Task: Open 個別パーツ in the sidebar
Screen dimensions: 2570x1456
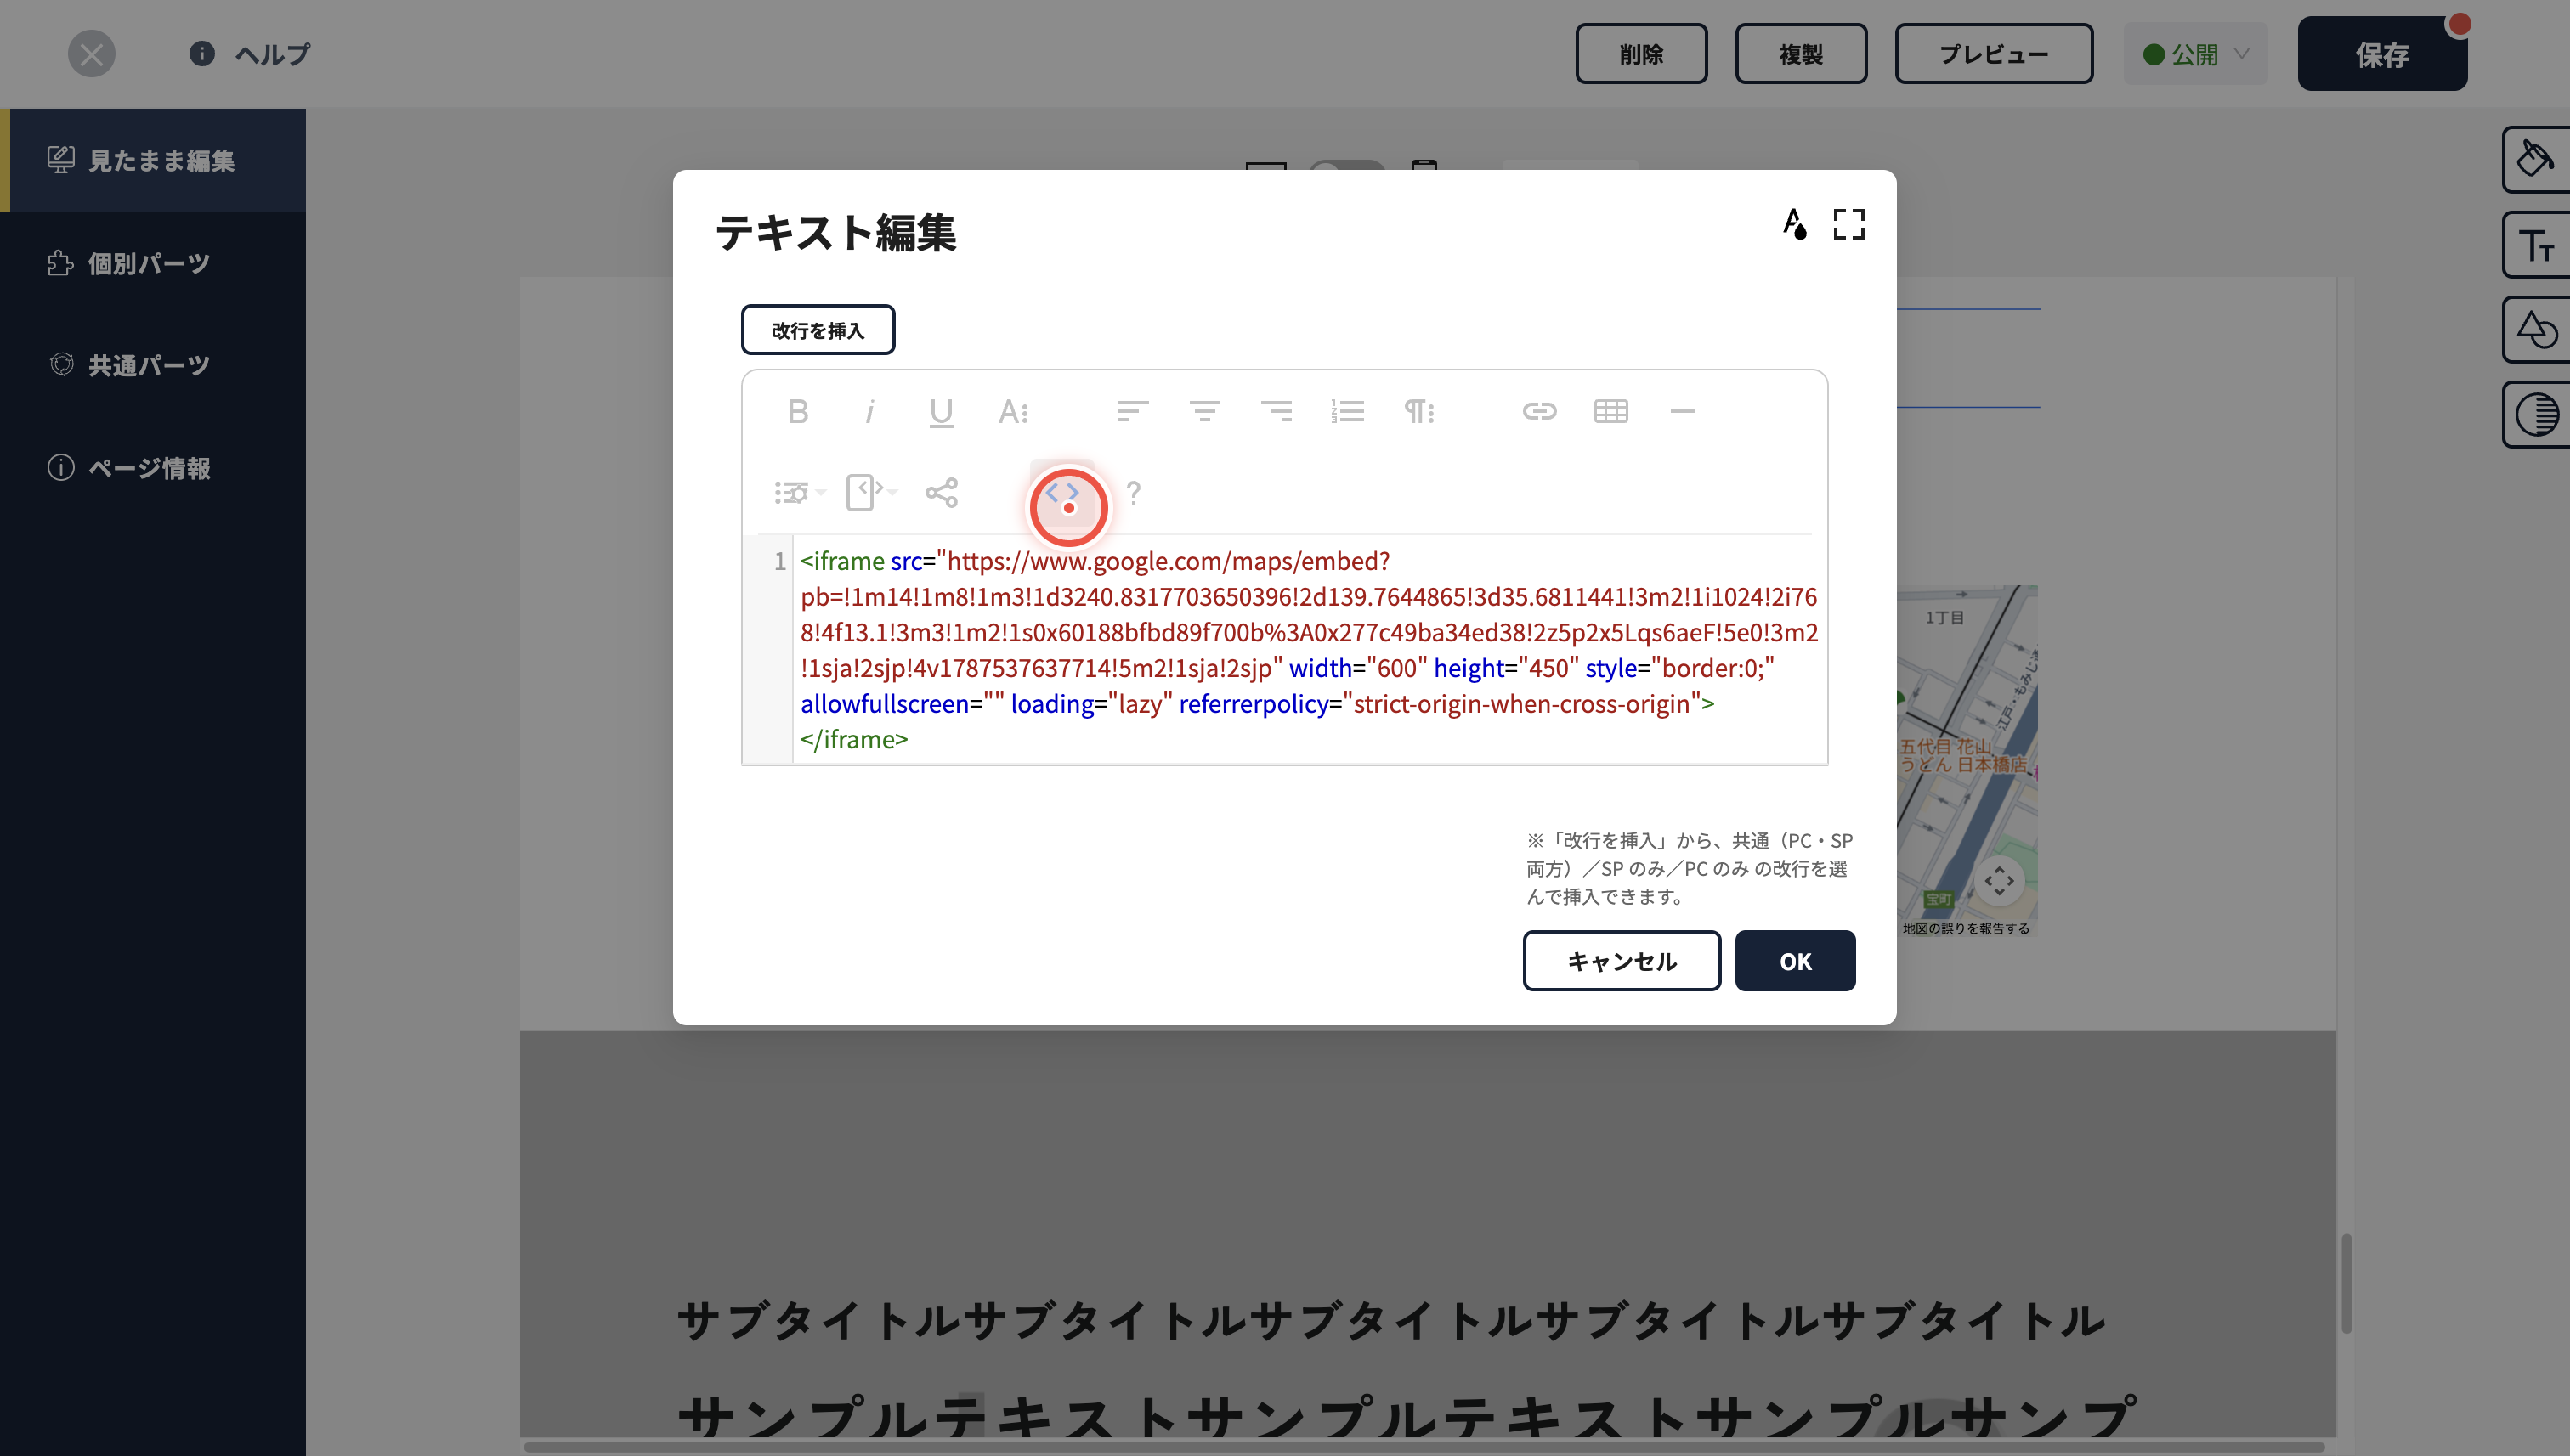Action: (x=153, y=263)
